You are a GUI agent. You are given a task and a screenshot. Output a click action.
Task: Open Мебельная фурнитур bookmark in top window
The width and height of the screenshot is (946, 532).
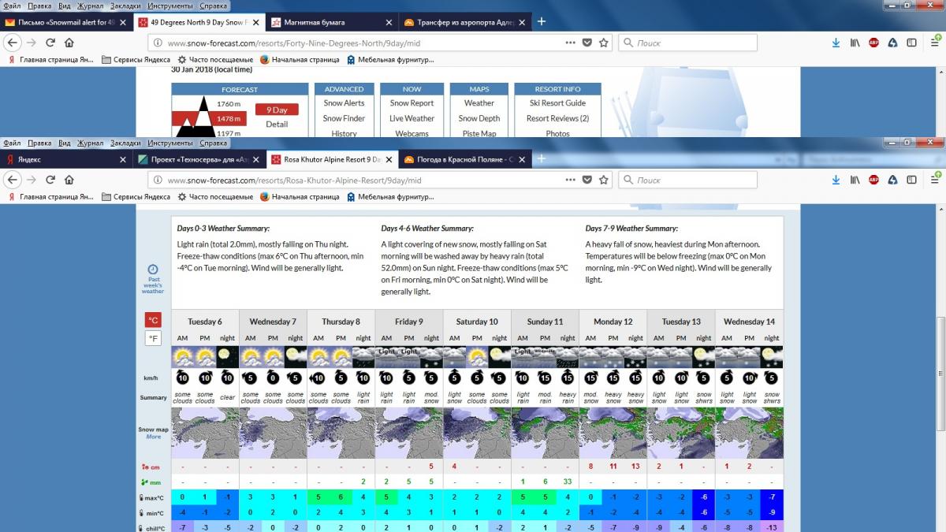click(390, 59)
